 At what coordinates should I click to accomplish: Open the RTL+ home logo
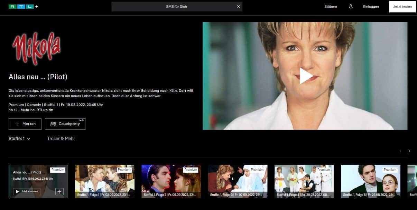tap(24, 7)
